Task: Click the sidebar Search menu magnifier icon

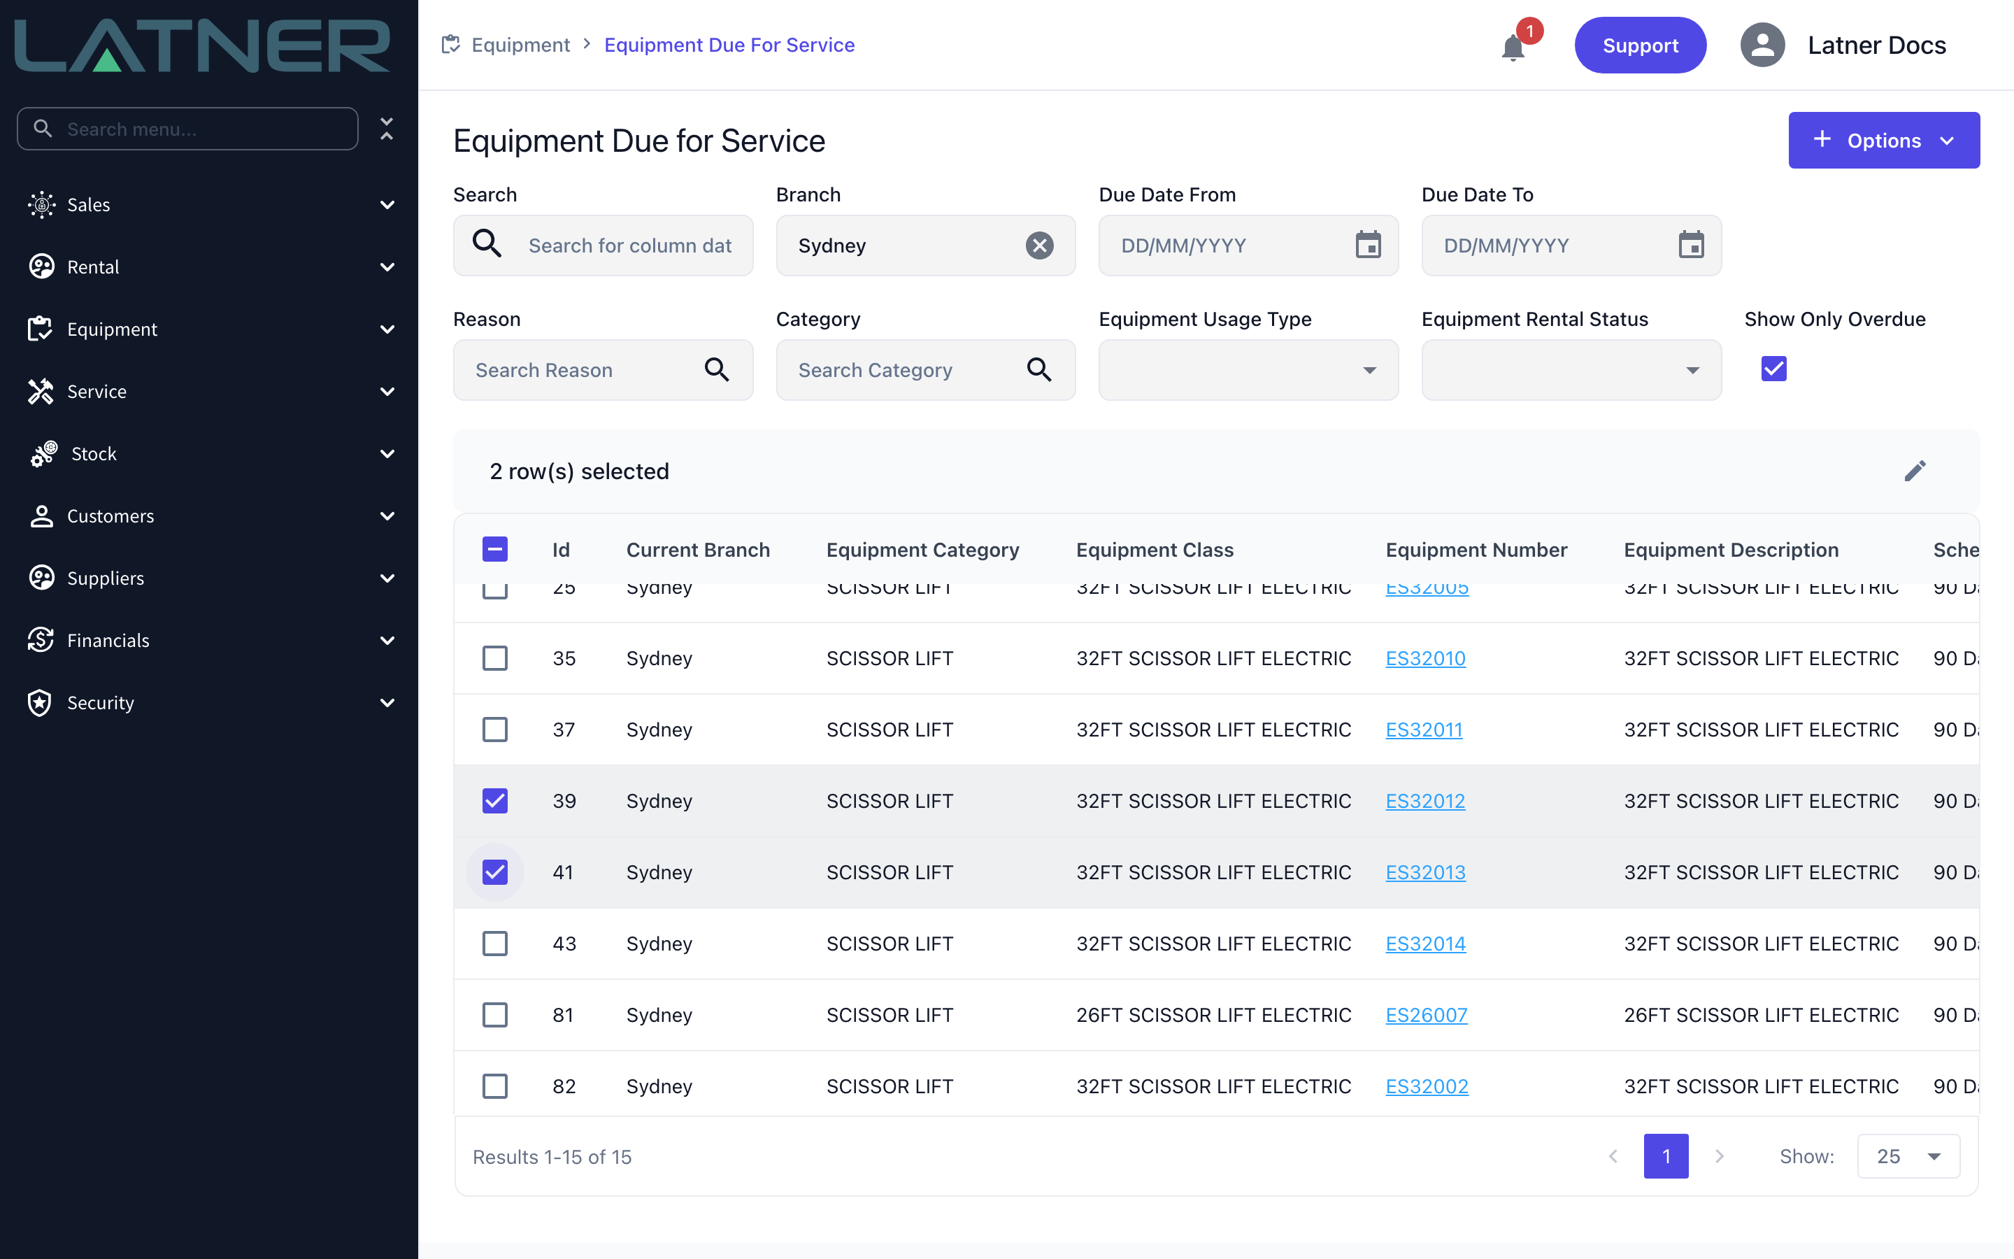Action: (x=43, y=128)
